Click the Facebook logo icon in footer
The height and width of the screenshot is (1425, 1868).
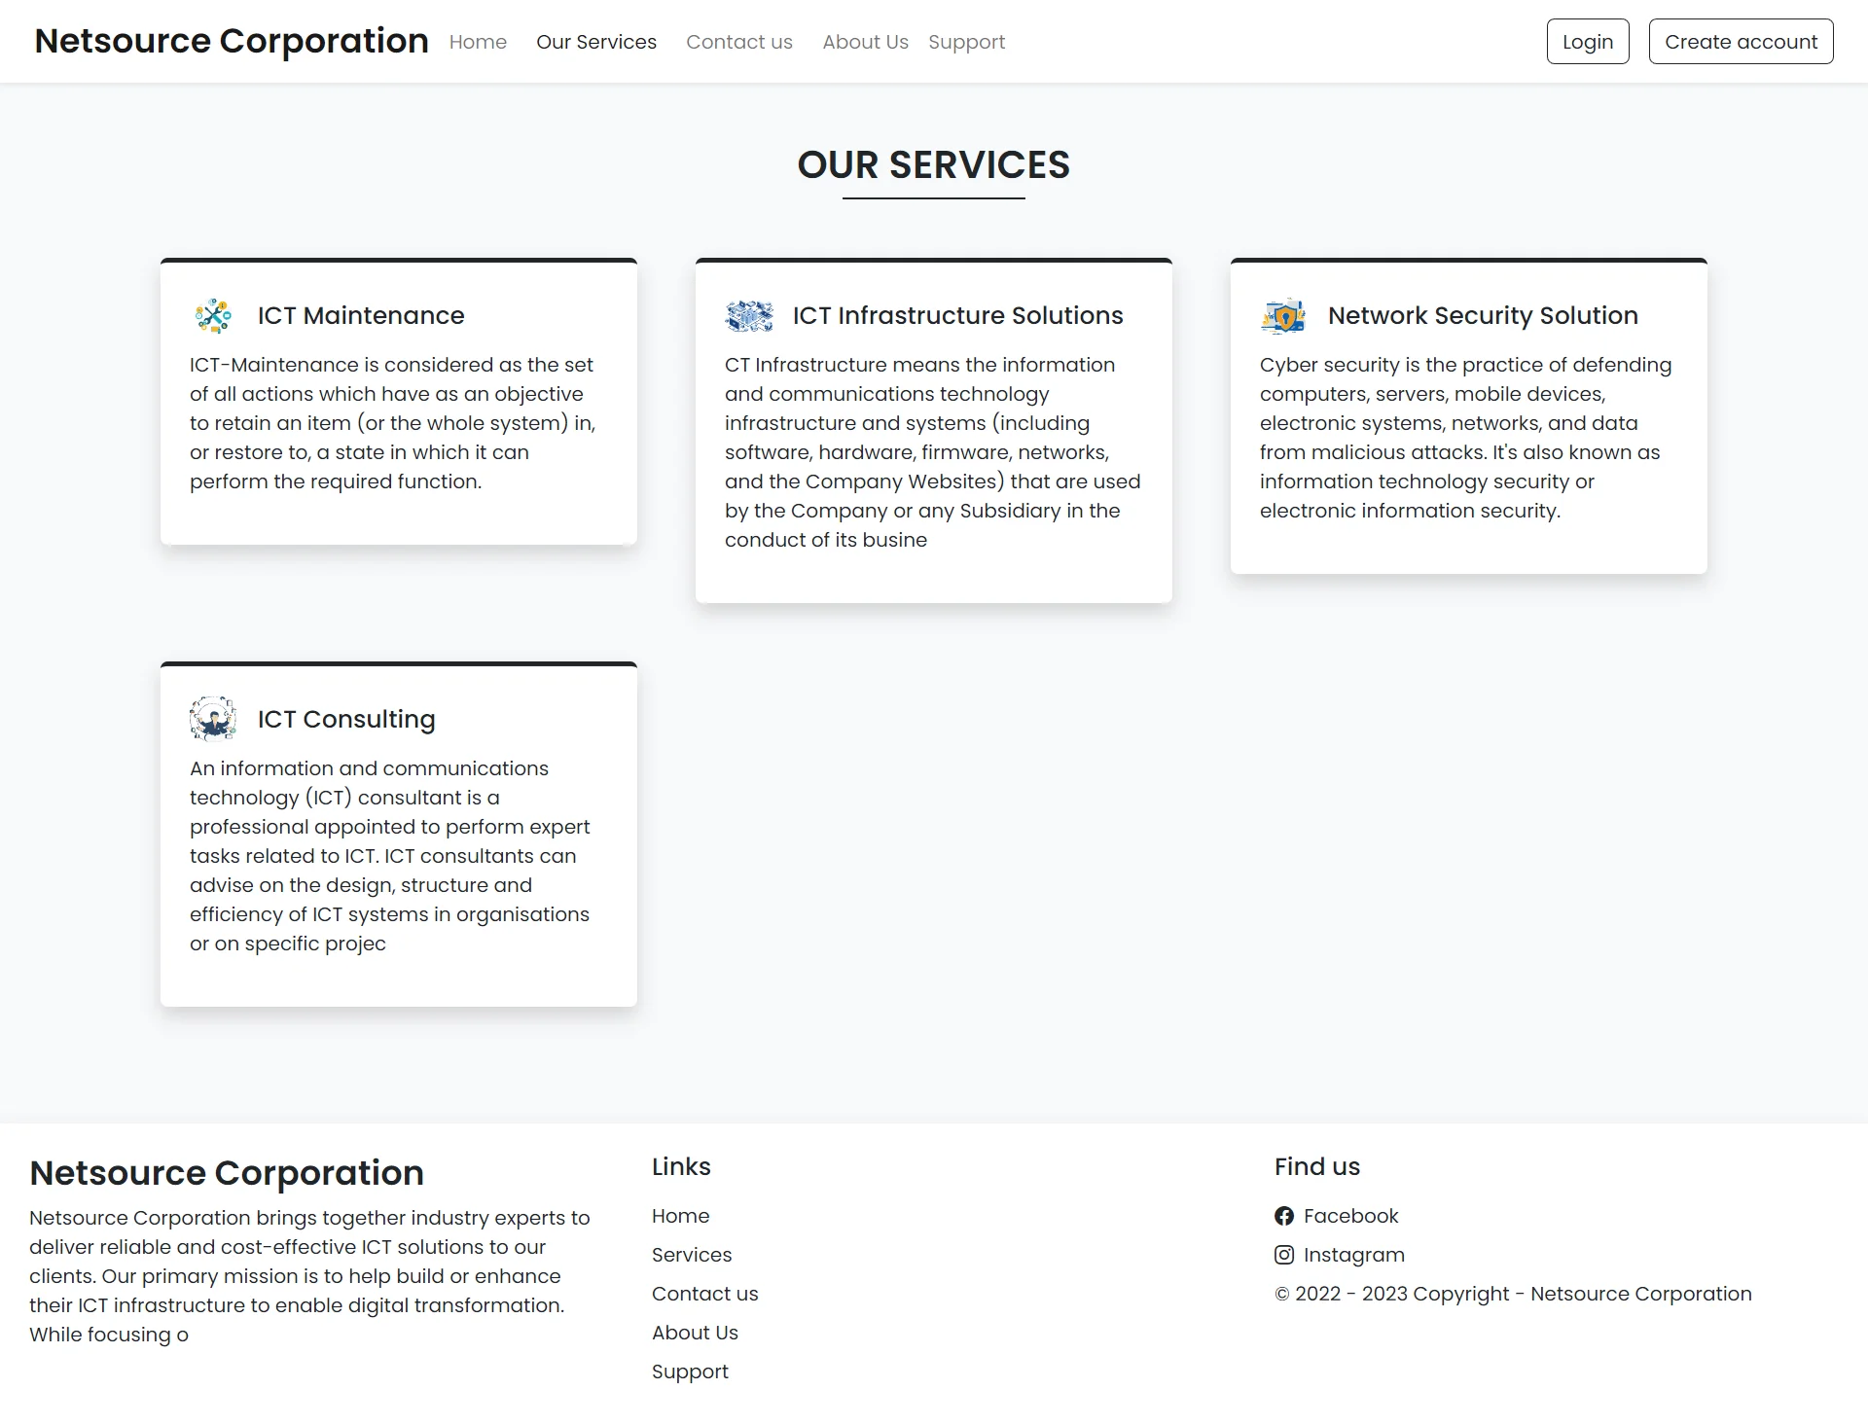click(1284, 1216)
